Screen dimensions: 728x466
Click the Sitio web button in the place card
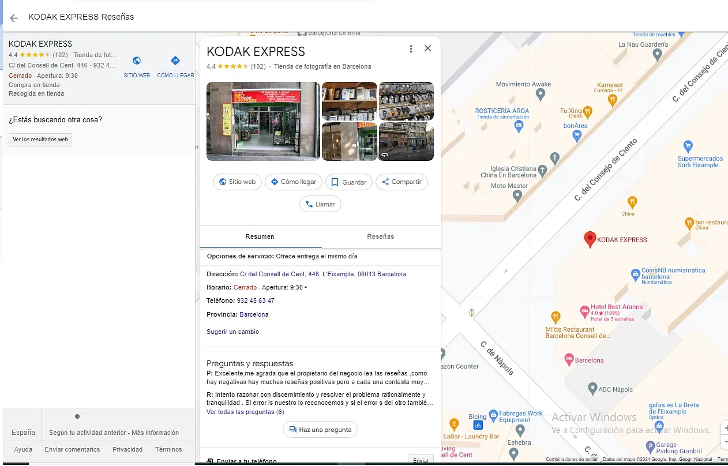point(237,182)
